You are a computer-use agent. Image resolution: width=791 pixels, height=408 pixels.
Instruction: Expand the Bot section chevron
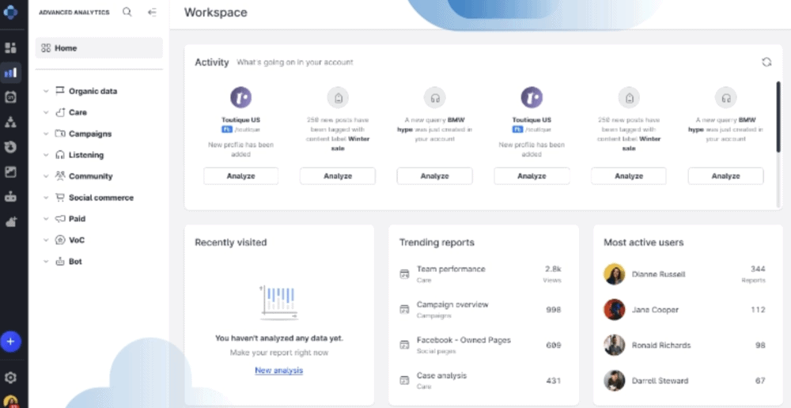pyautogui.click(x=46, y=262)
